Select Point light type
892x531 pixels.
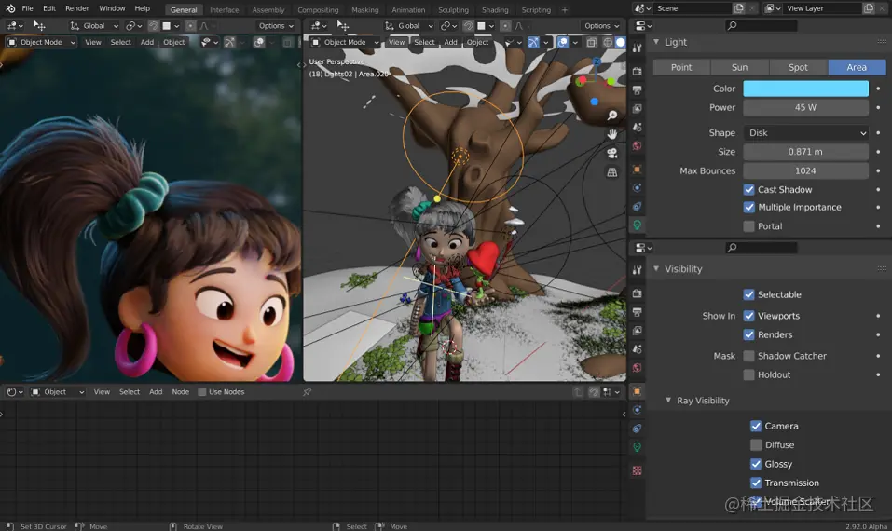click(x=681, y=67)
